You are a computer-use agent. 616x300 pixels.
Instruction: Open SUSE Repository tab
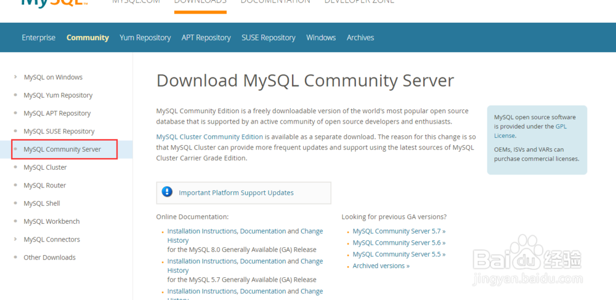point(269,37)
